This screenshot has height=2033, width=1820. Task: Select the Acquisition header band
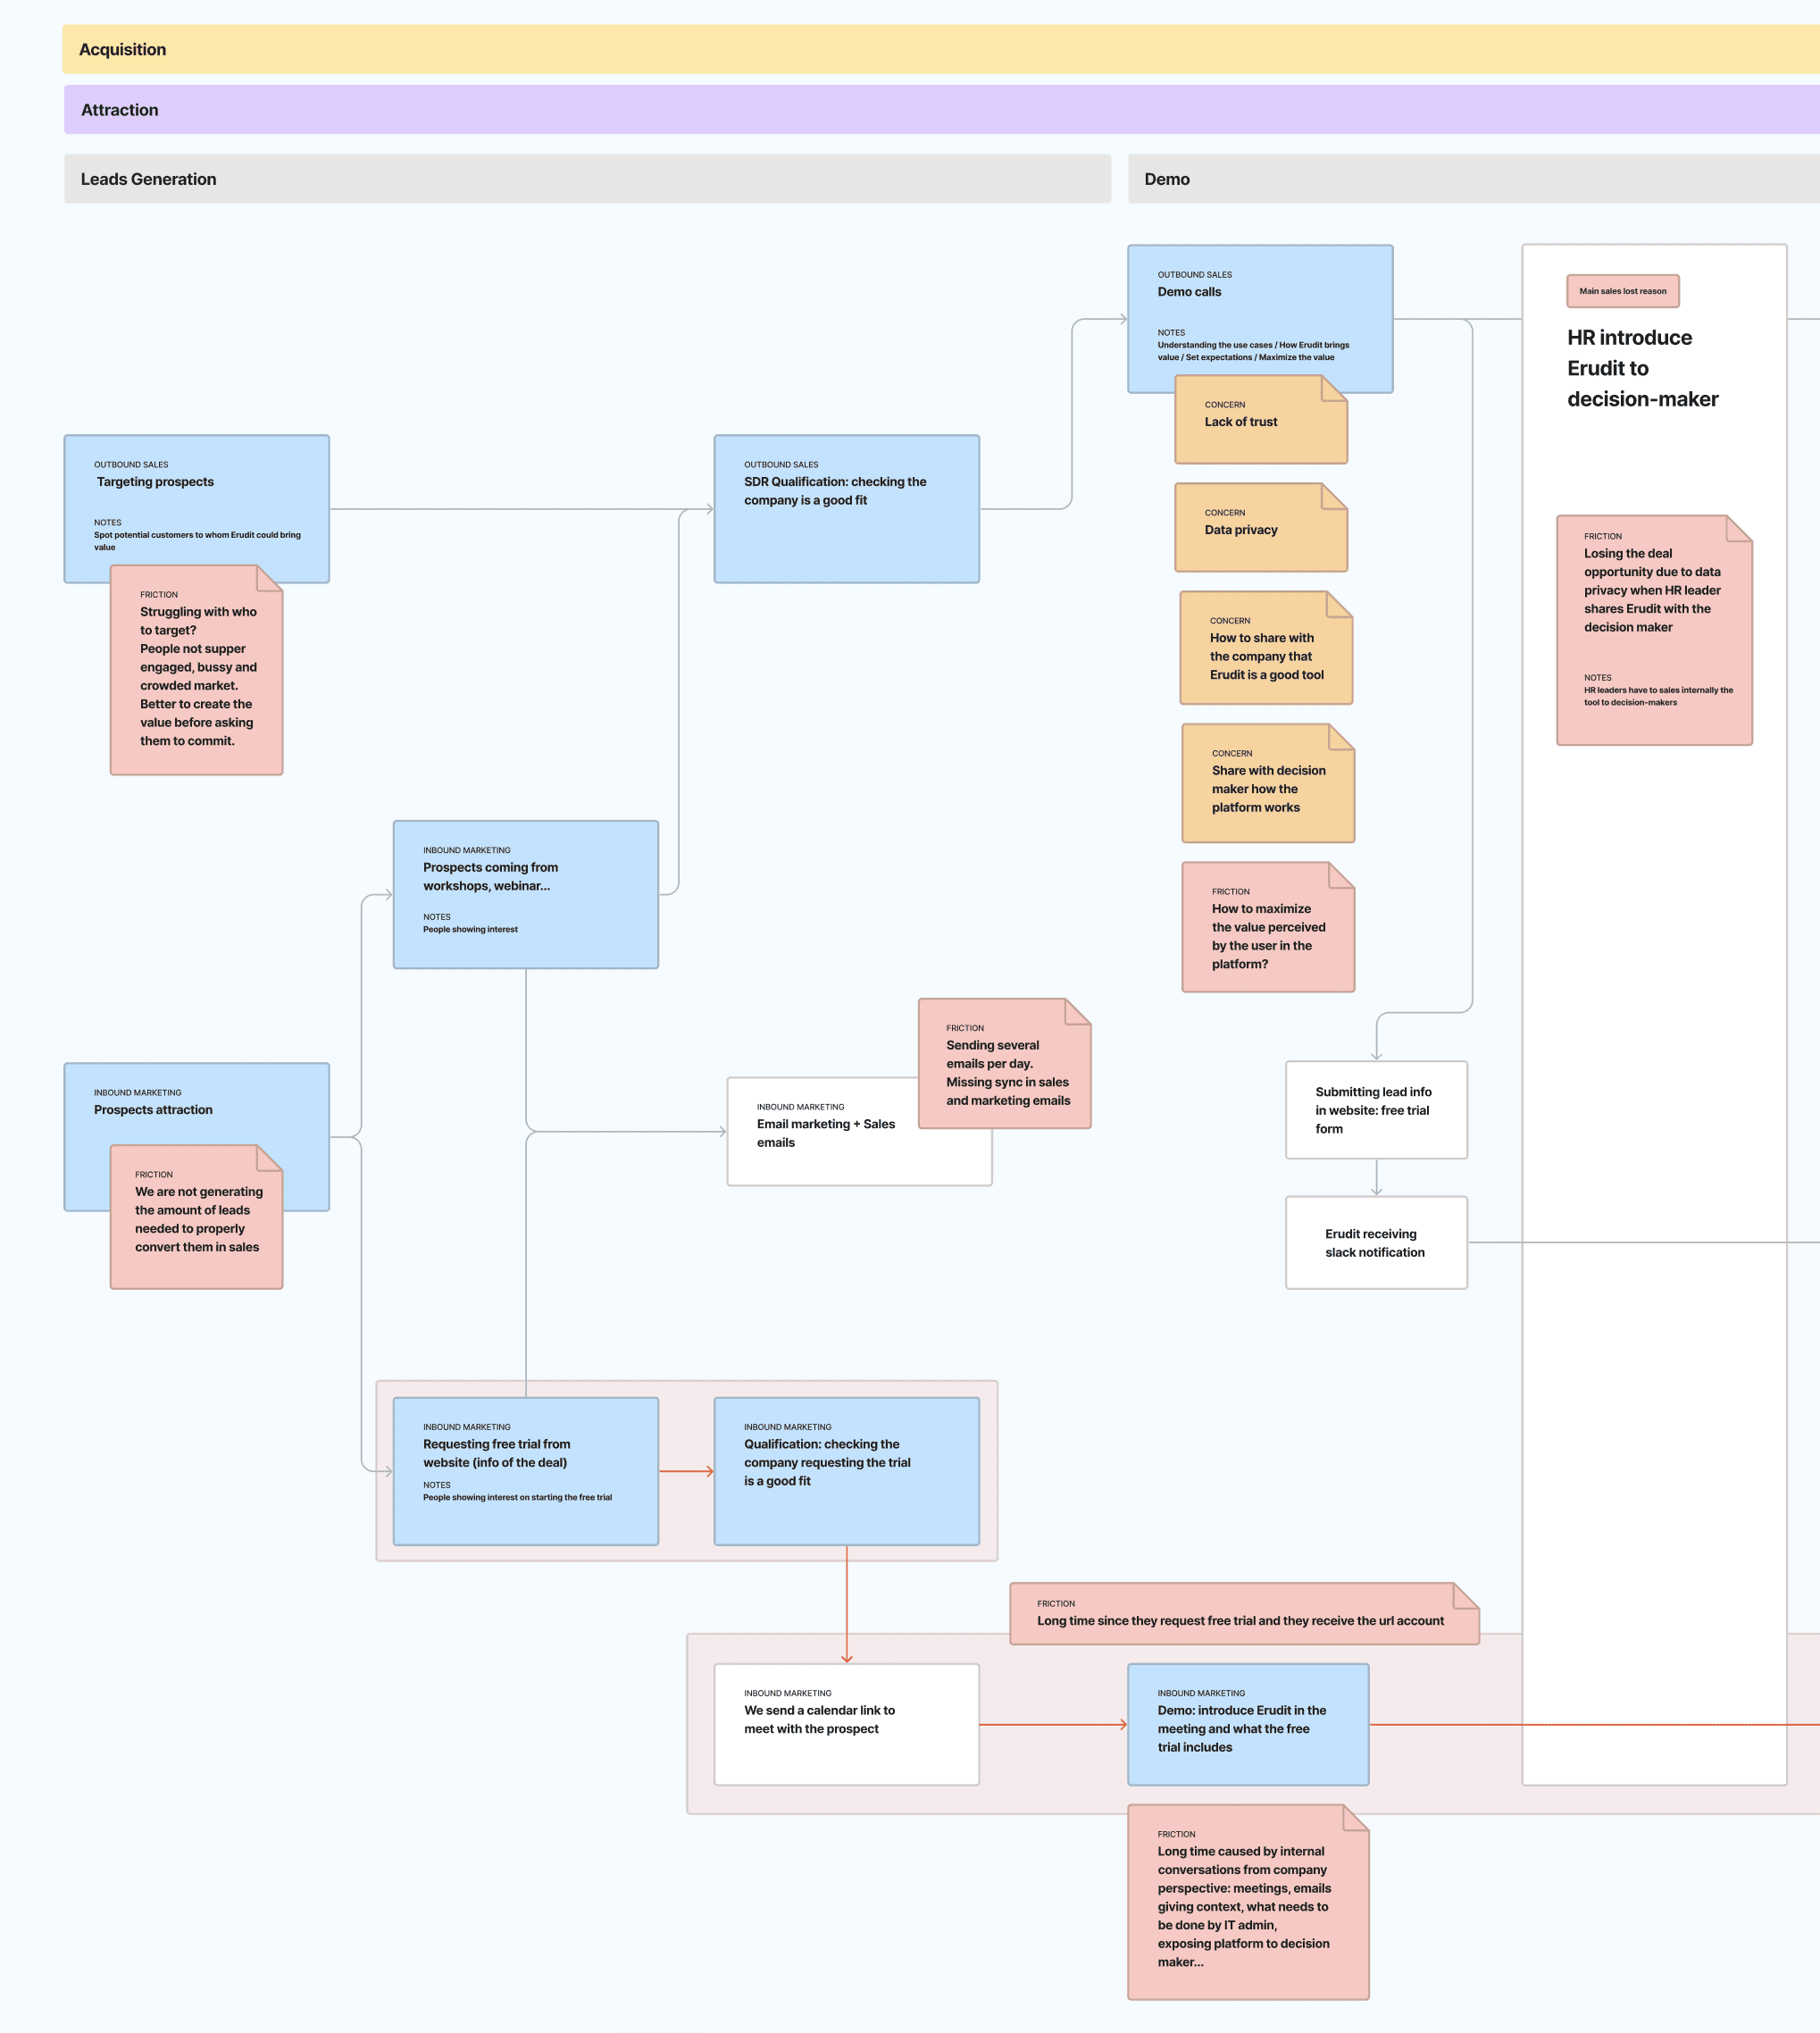coord(940,49)
